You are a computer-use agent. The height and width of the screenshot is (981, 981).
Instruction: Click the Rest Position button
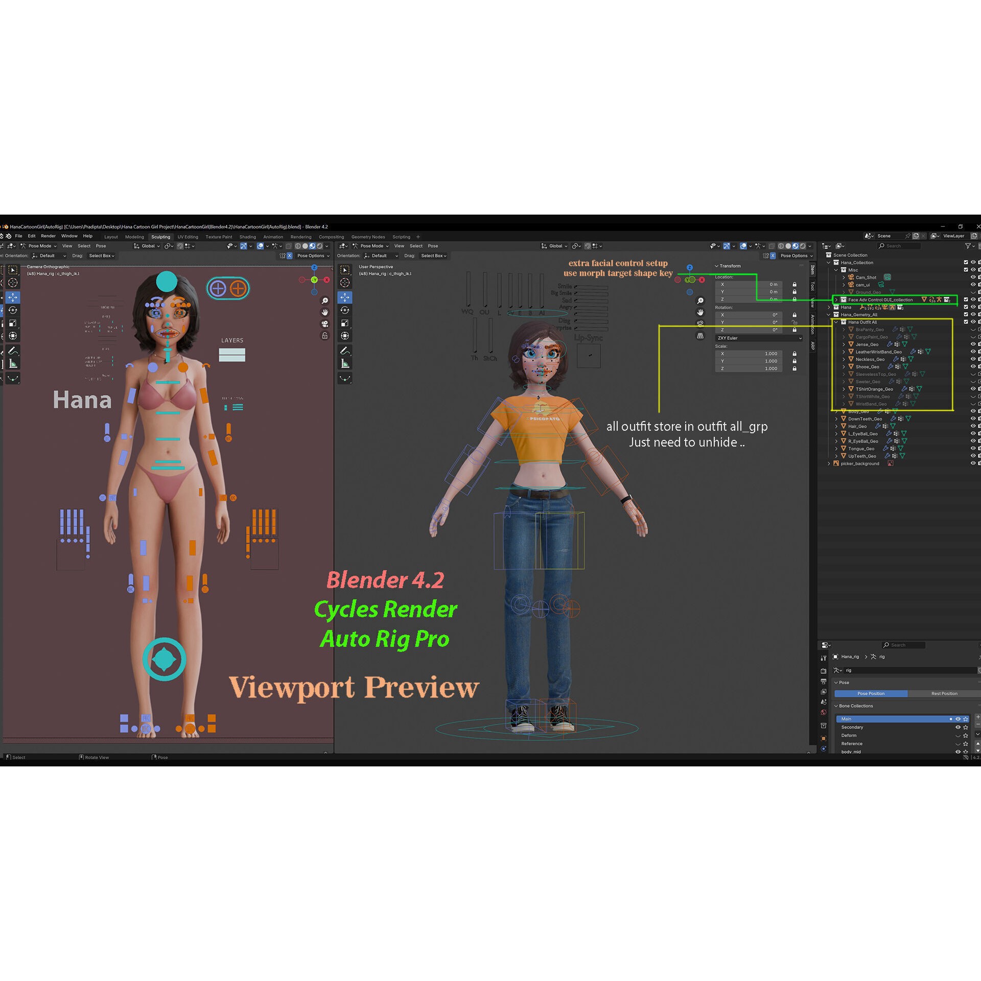(944, 693)
